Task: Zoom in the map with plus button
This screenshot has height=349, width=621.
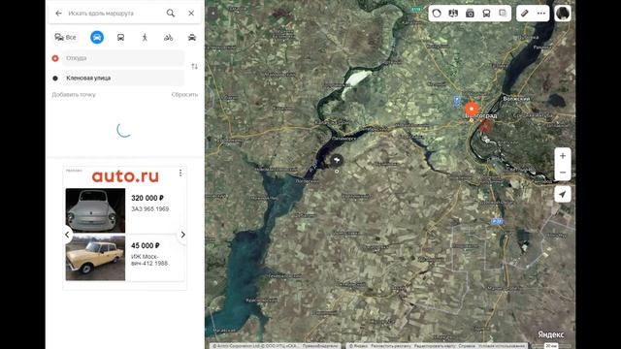Action: [563, 156]
